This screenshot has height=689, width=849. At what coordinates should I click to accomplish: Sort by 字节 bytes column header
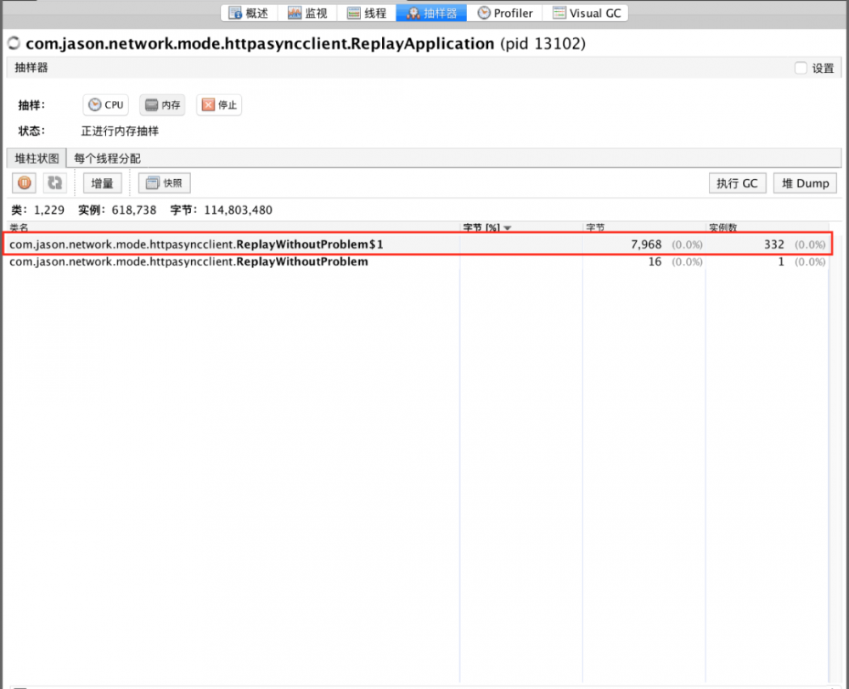644,227
